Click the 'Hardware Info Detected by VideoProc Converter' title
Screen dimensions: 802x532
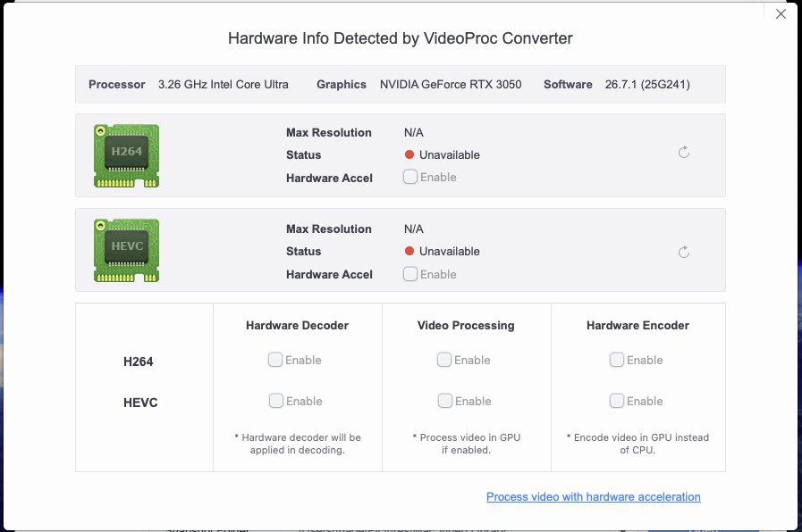[401, 38]
